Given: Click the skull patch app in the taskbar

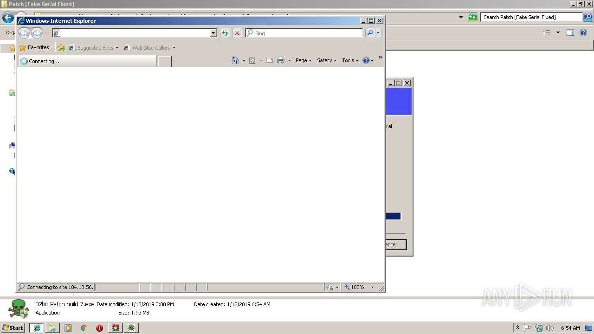Looking at the screenshot, I should coord(131,328).
